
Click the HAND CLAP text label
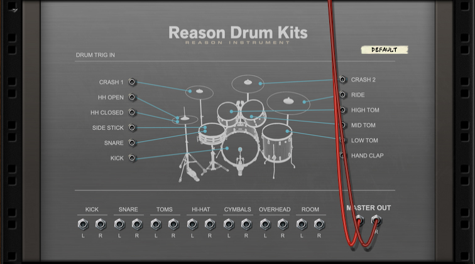(x=367, y=156)
